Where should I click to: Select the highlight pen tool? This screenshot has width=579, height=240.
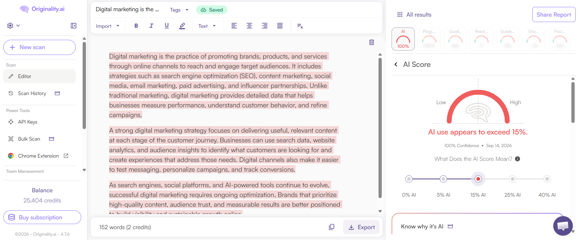click(x=182, y=26)
